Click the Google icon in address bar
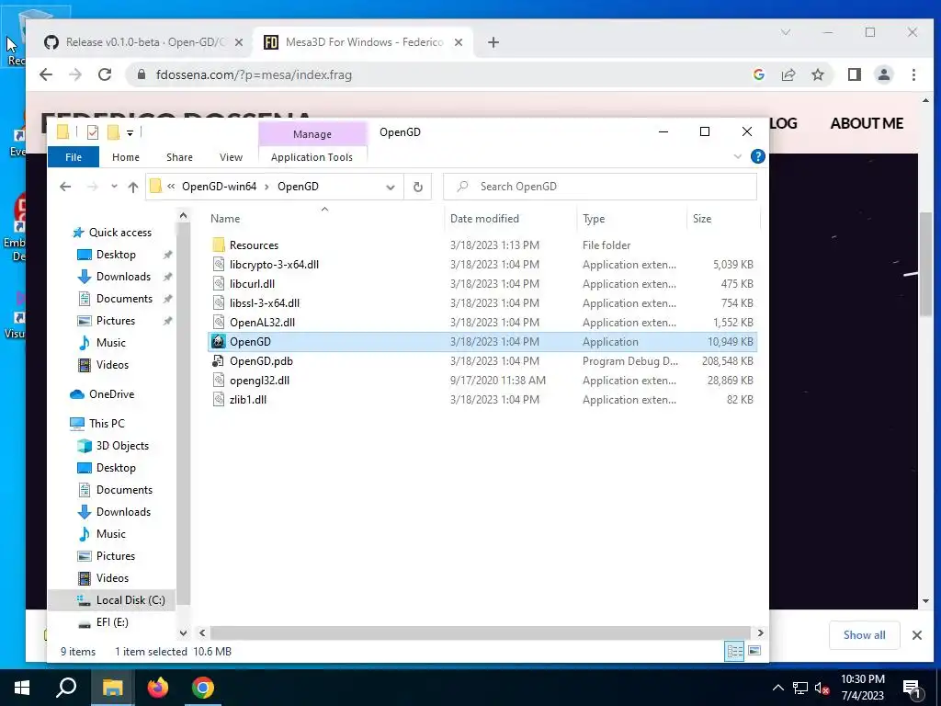This screenshot has width=941, height=706. click(758, 74)
